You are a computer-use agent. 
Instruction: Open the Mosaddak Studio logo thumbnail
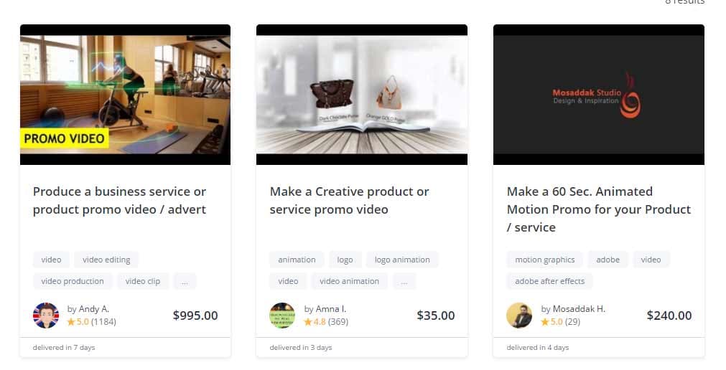tap(599, 95)
